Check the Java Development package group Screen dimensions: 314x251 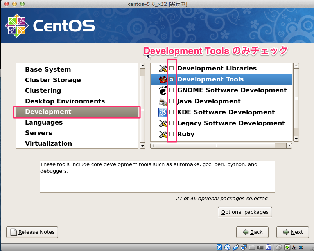(171, 101)
